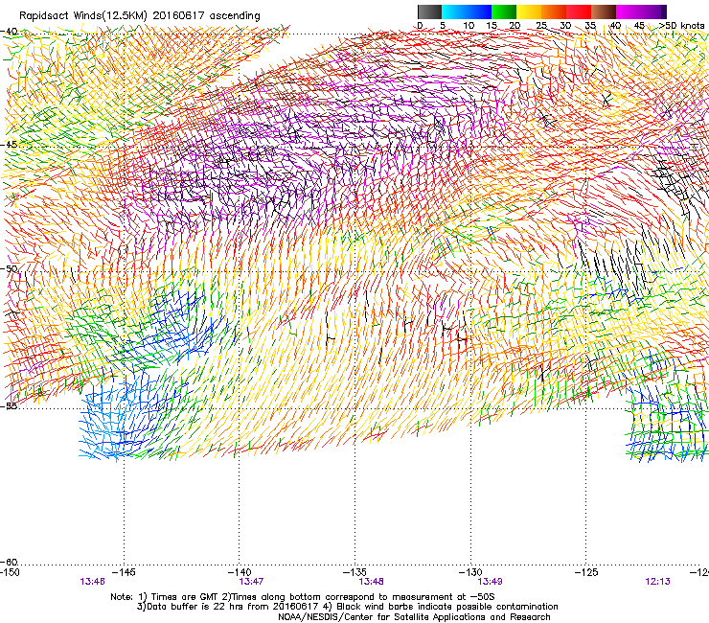Click the '-40' latitude axis label
The image size is (709, 623).
9,32
